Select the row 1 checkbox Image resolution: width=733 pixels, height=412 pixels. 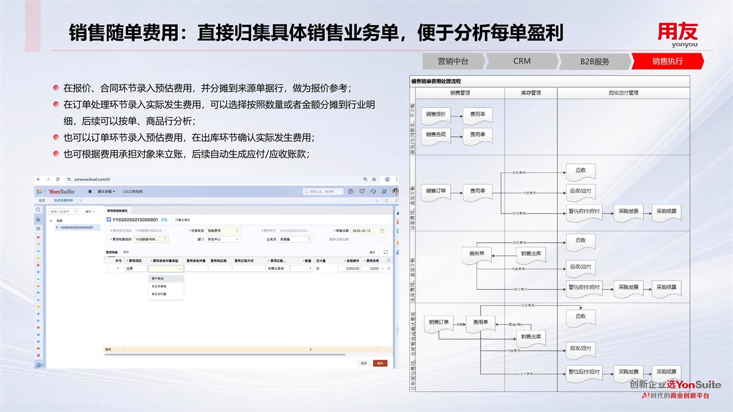coord(108,269)
